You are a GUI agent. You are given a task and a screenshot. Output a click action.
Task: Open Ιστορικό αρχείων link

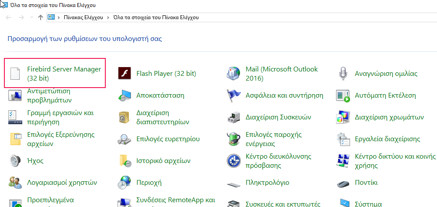[x=163, y=161]
